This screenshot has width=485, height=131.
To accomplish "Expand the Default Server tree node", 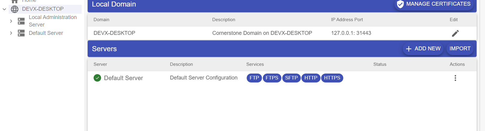I will point(11,33).
